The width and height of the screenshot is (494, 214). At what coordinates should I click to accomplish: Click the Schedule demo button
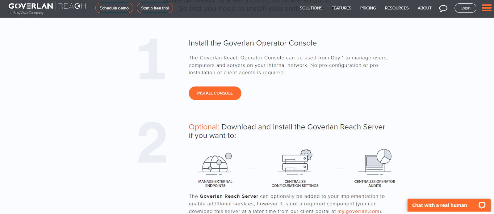[x=114, y=8]
